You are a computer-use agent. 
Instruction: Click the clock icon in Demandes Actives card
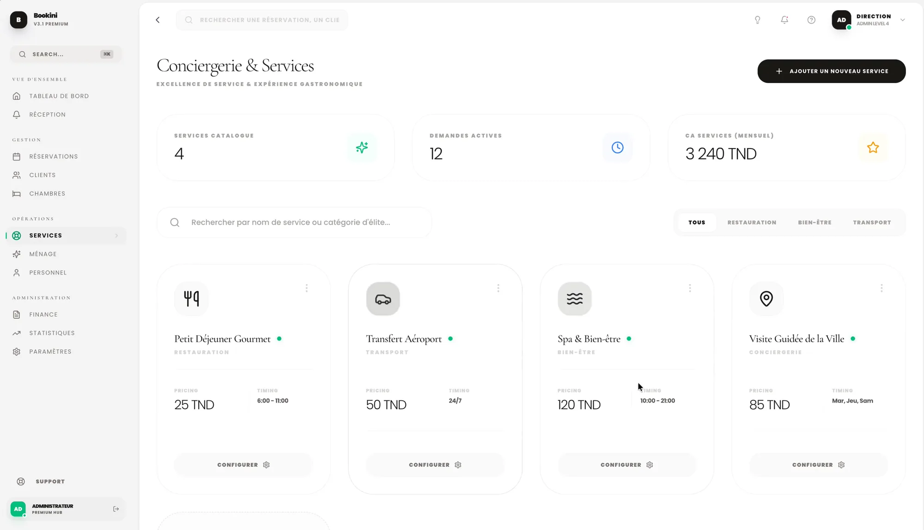click(x=618, y=148)
